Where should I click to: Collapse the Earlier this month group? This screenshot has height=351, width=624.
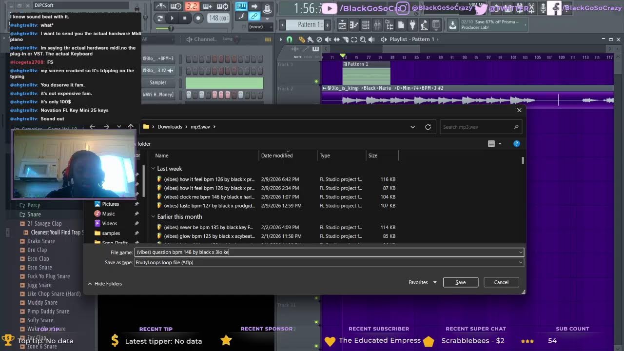[x=153, y=217]
